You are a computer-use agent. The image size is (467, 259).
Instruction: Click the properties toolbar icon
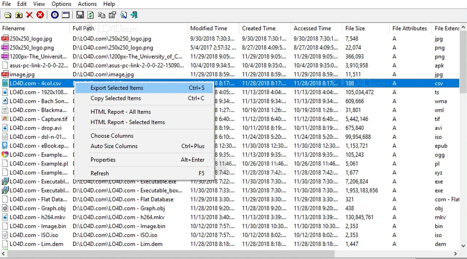(x=112, y=15)
